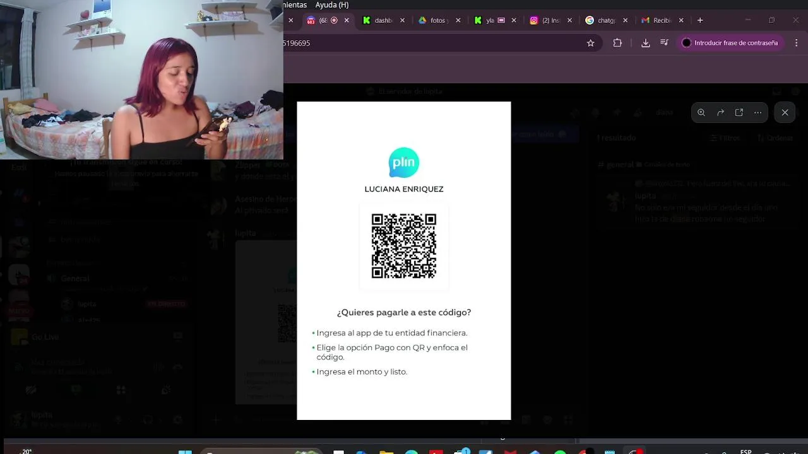The height and width of the screenshot is (454, 808).
Task: Close the Gmail 'Recibi' tab
Action: pyautogui.click(x=681, y=20)
